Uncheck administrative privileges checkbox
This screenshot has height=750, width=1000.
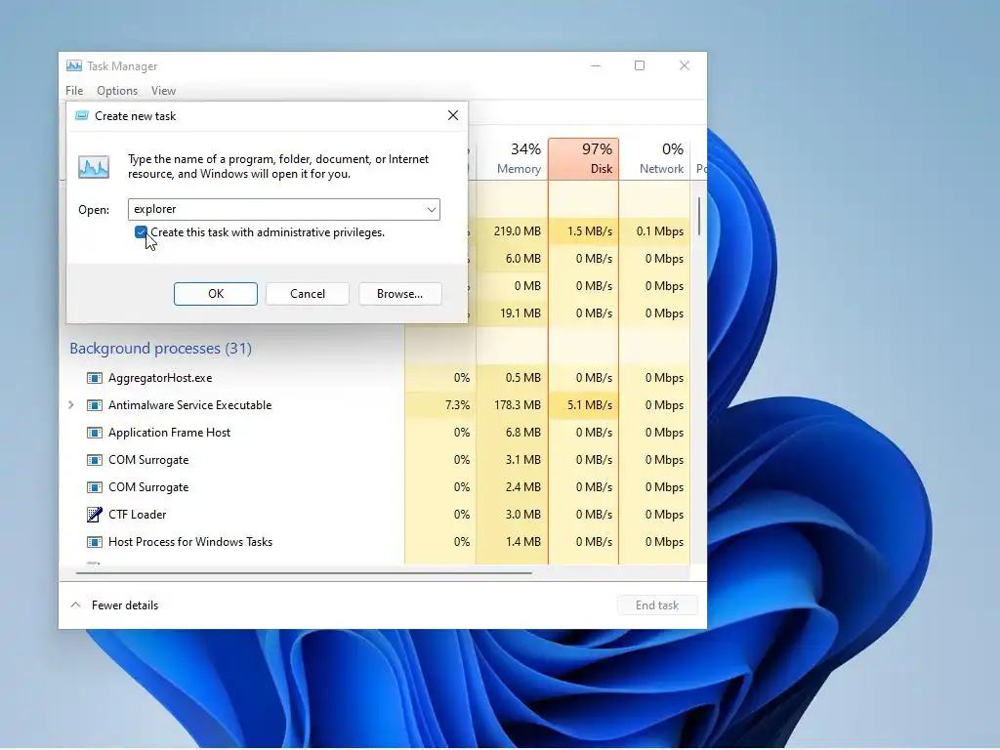(141, 232)
